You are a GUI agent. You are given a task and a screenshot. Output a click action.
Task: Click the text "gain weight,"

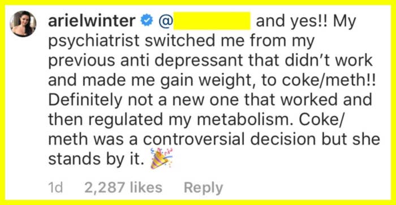[203, 81]
